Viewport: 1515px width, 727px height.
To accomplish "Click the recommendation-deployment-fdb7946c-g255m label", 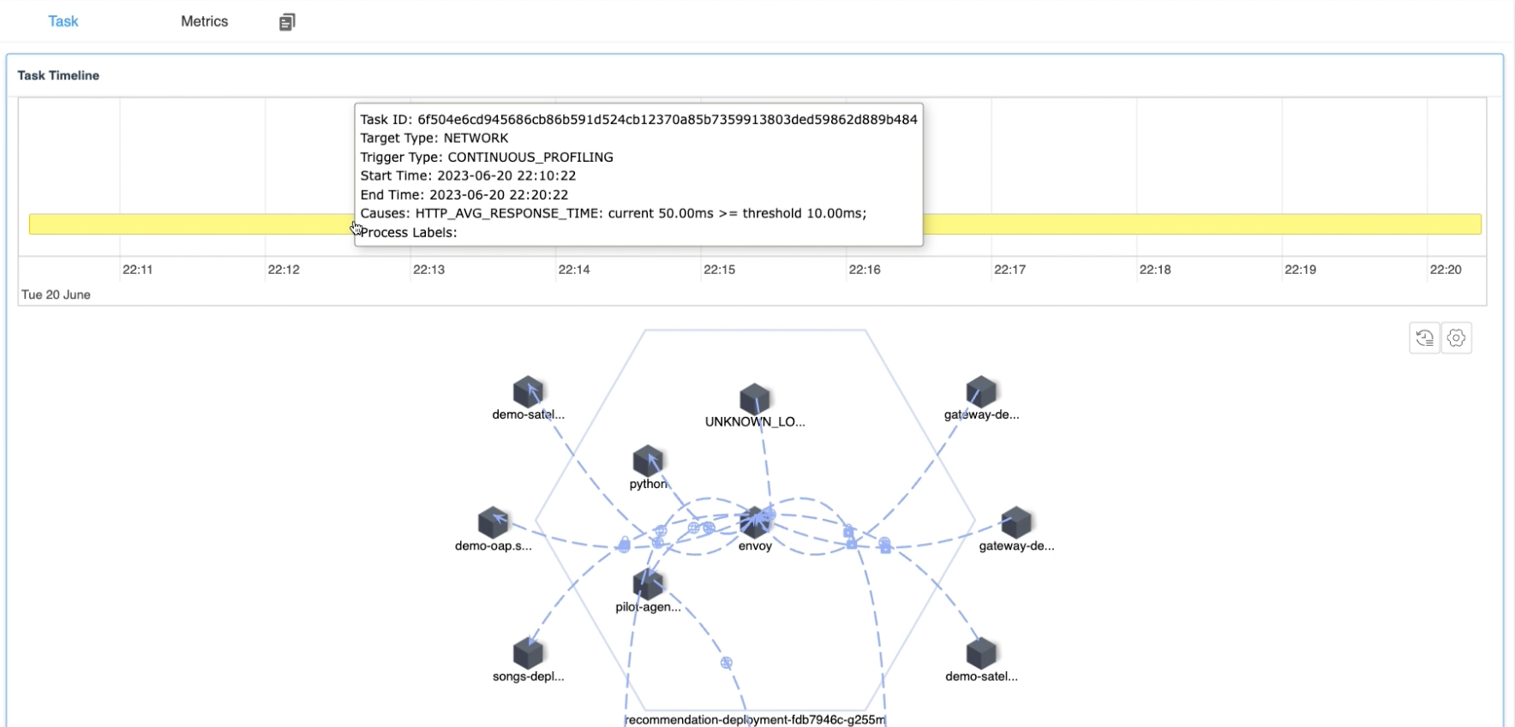I will click(x=755, y=719).
